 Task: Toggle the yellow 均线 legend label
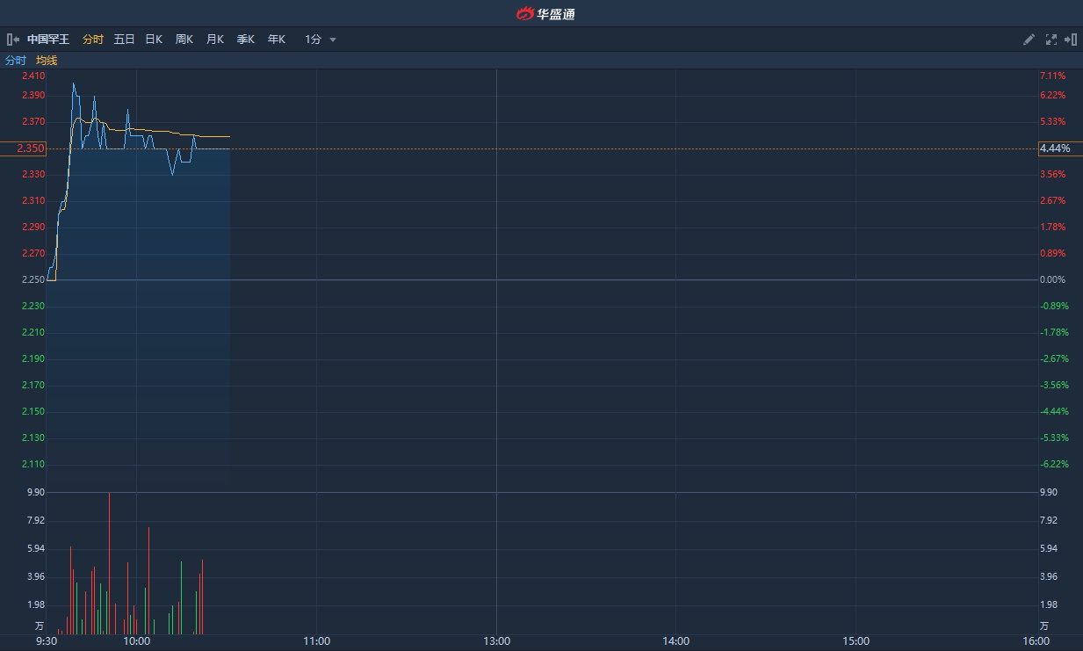[x=47, y=61]
